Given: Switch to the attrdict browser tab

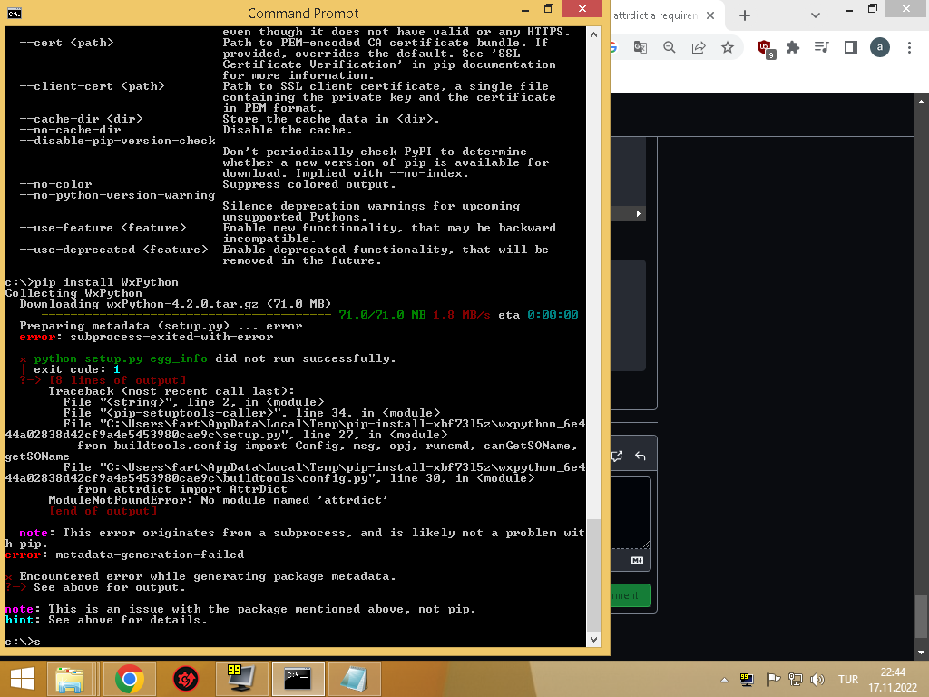Looking at the screenshot, I should (658, 15).
